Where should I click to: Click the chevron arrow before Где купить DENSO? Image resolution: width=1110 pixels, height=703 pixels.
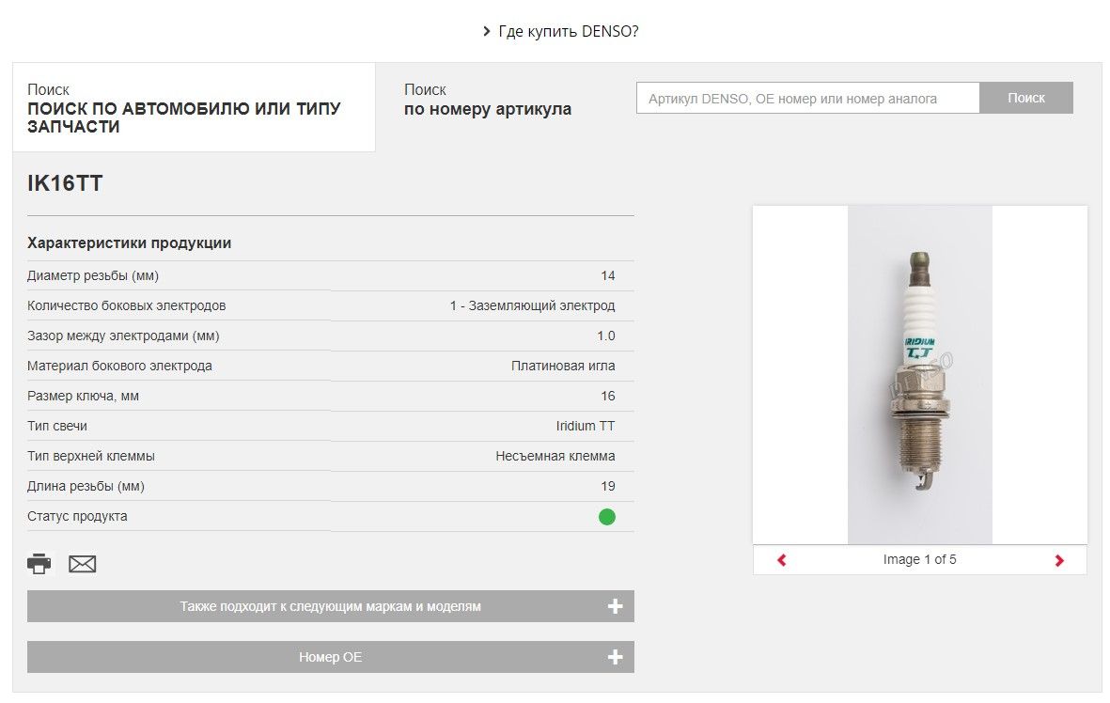pos(487,31)
